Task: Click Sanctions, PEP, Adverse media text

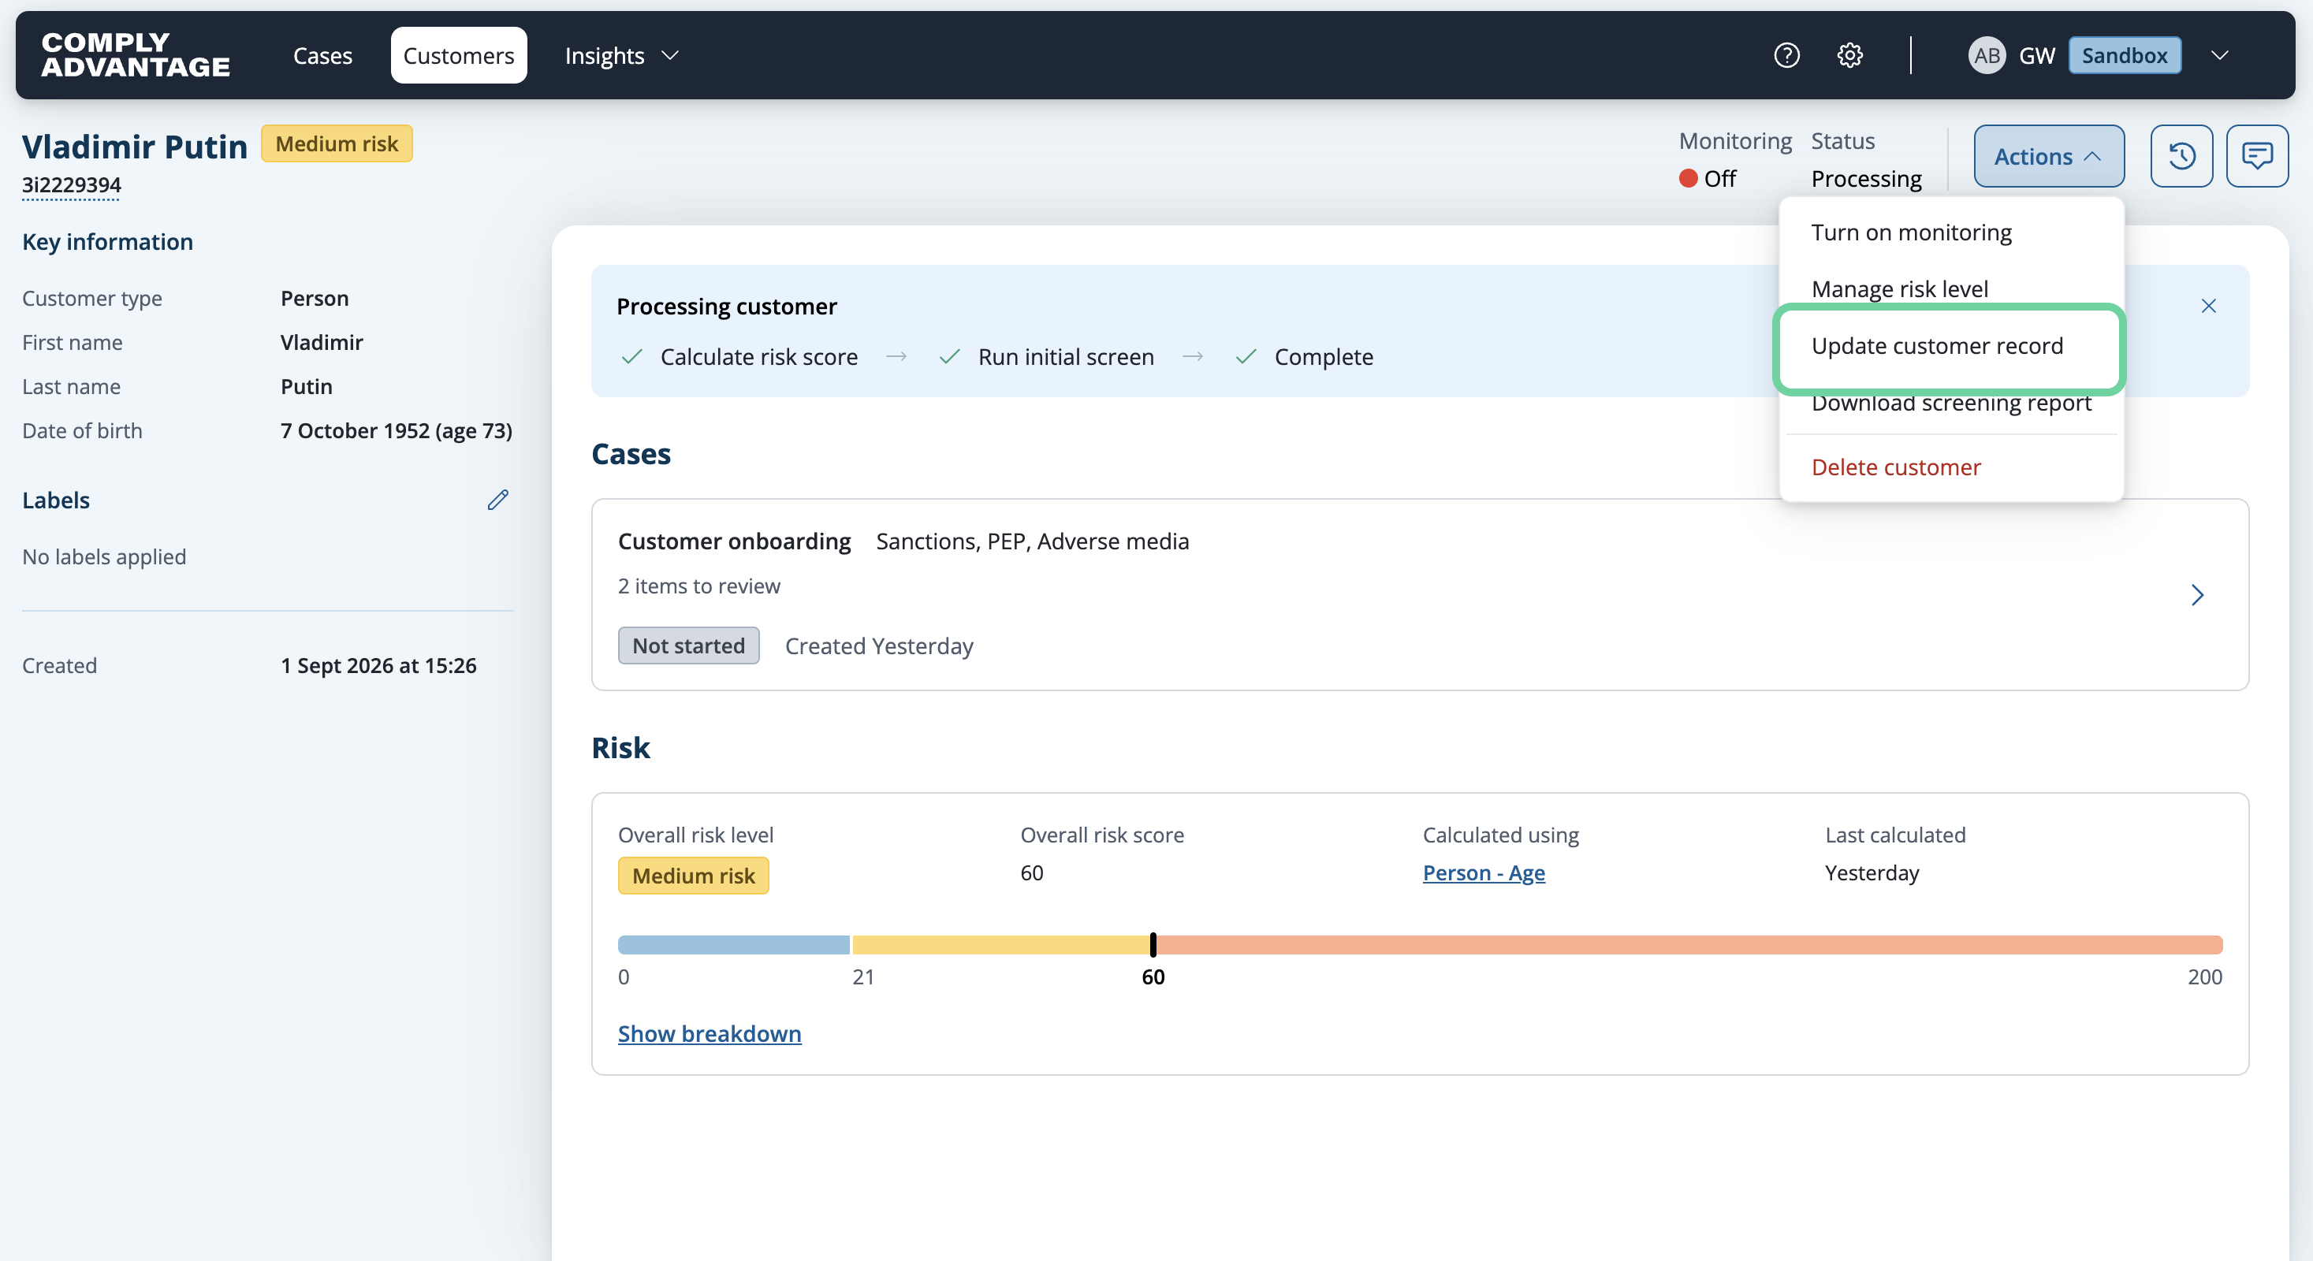Action: coord(1033,541)
